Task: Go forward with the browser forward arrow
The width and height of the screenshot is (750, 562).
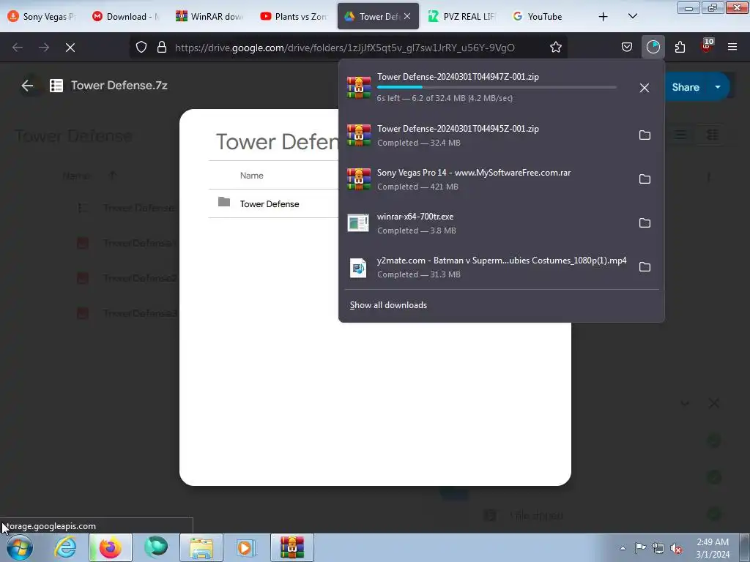Action: (x=44, y=48)
